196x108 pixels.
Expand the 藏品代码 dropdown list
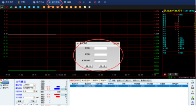point(34,85)
